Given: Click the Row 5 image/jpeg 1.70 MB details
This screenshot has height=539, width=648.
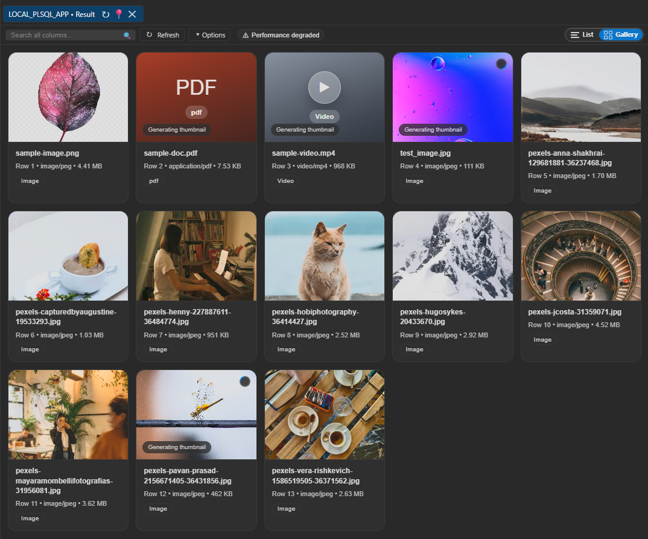Looking at the screenshot, I should click(572, 176).
